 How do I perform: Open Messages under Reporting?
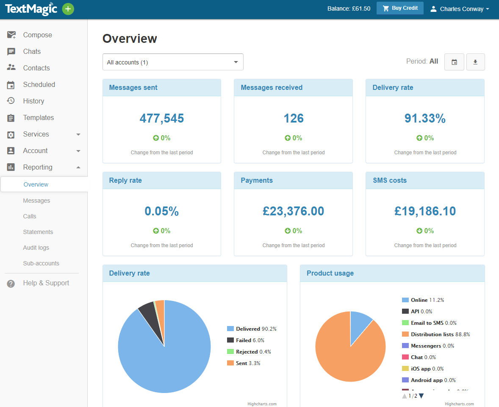[36, 201]
